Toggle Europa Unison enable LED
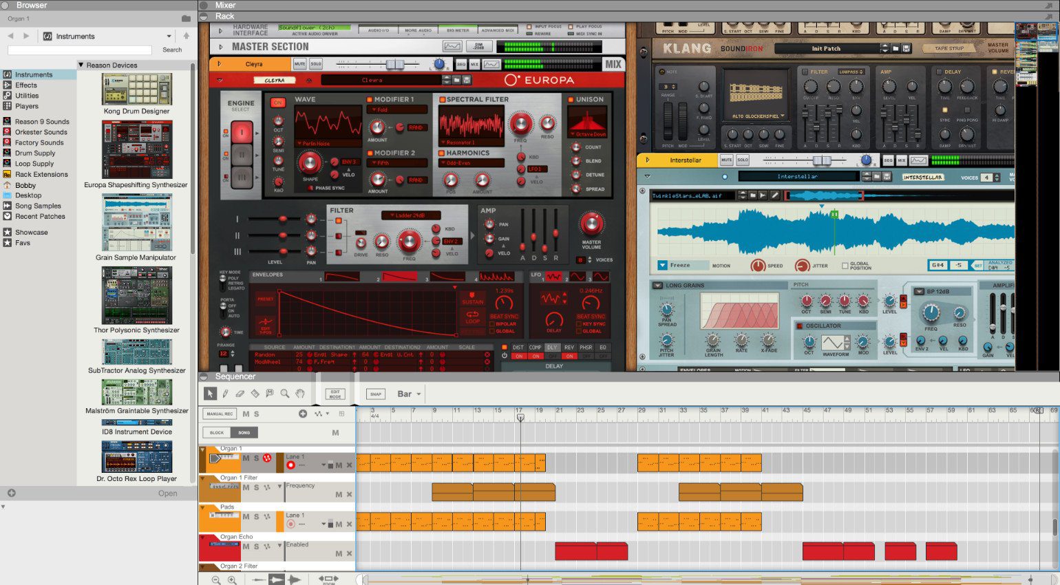This screenshot has height=585, width=1060. [571, 100]
